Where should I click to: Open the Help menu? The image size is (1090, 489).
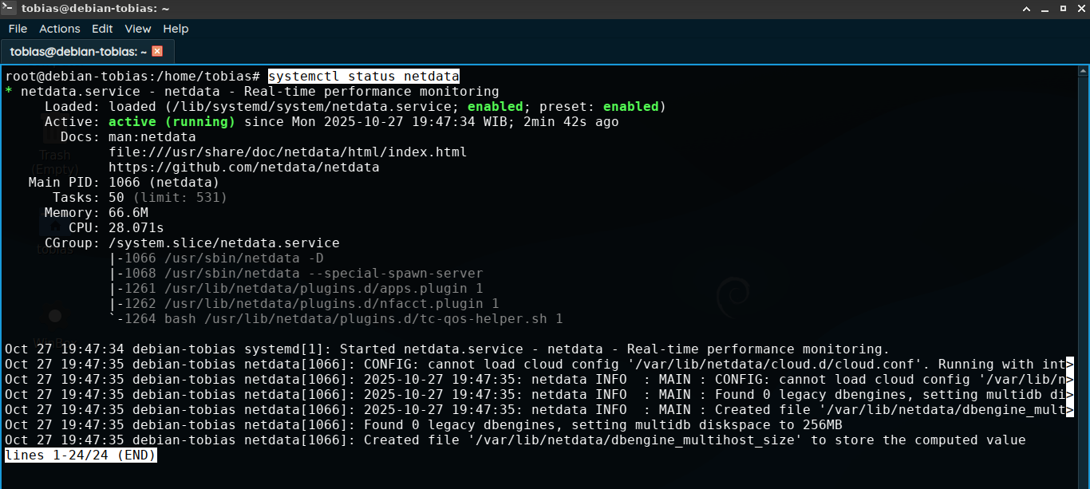(176, 29)
